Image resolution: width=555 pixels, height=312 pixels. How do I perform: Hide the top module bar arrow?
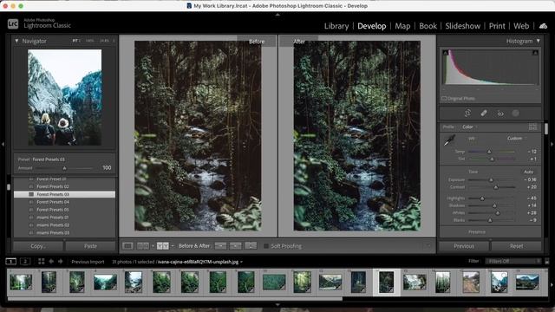click(x=277, y=15)
